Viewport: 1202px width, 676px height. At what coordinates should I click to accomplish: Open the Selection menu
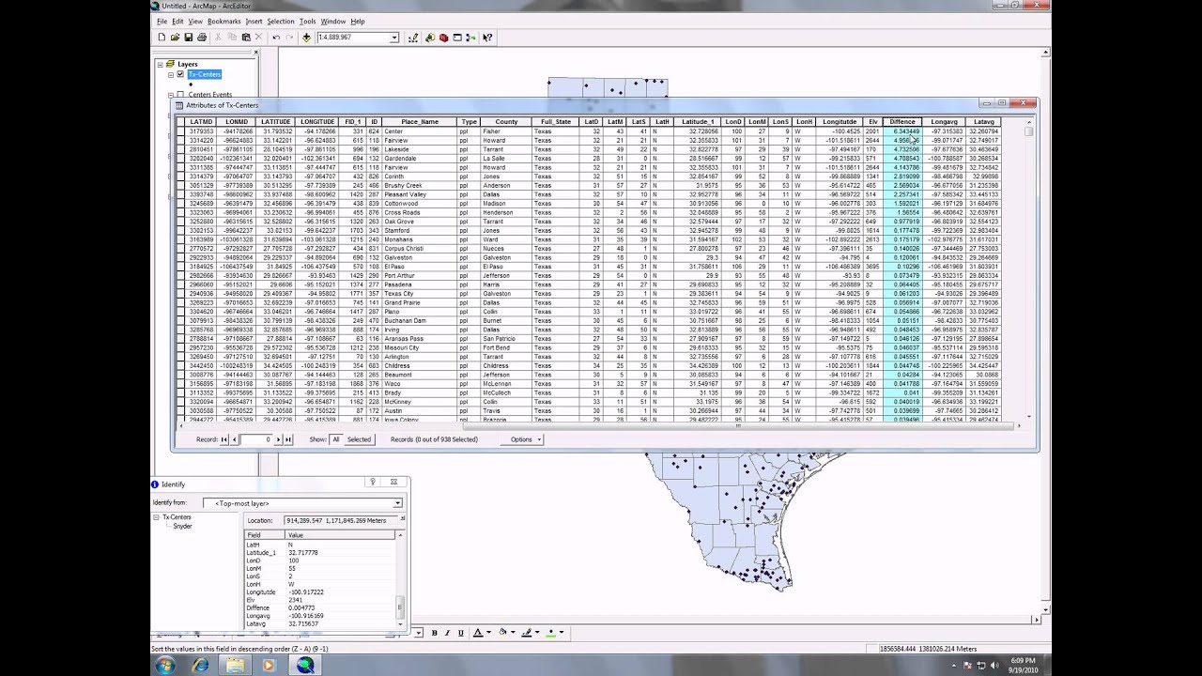coord(280,22)
